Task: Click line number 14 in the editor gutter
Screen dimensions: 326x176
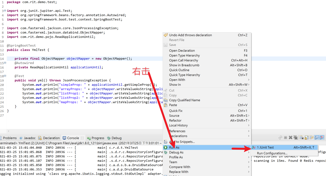Action: (2, 59)
